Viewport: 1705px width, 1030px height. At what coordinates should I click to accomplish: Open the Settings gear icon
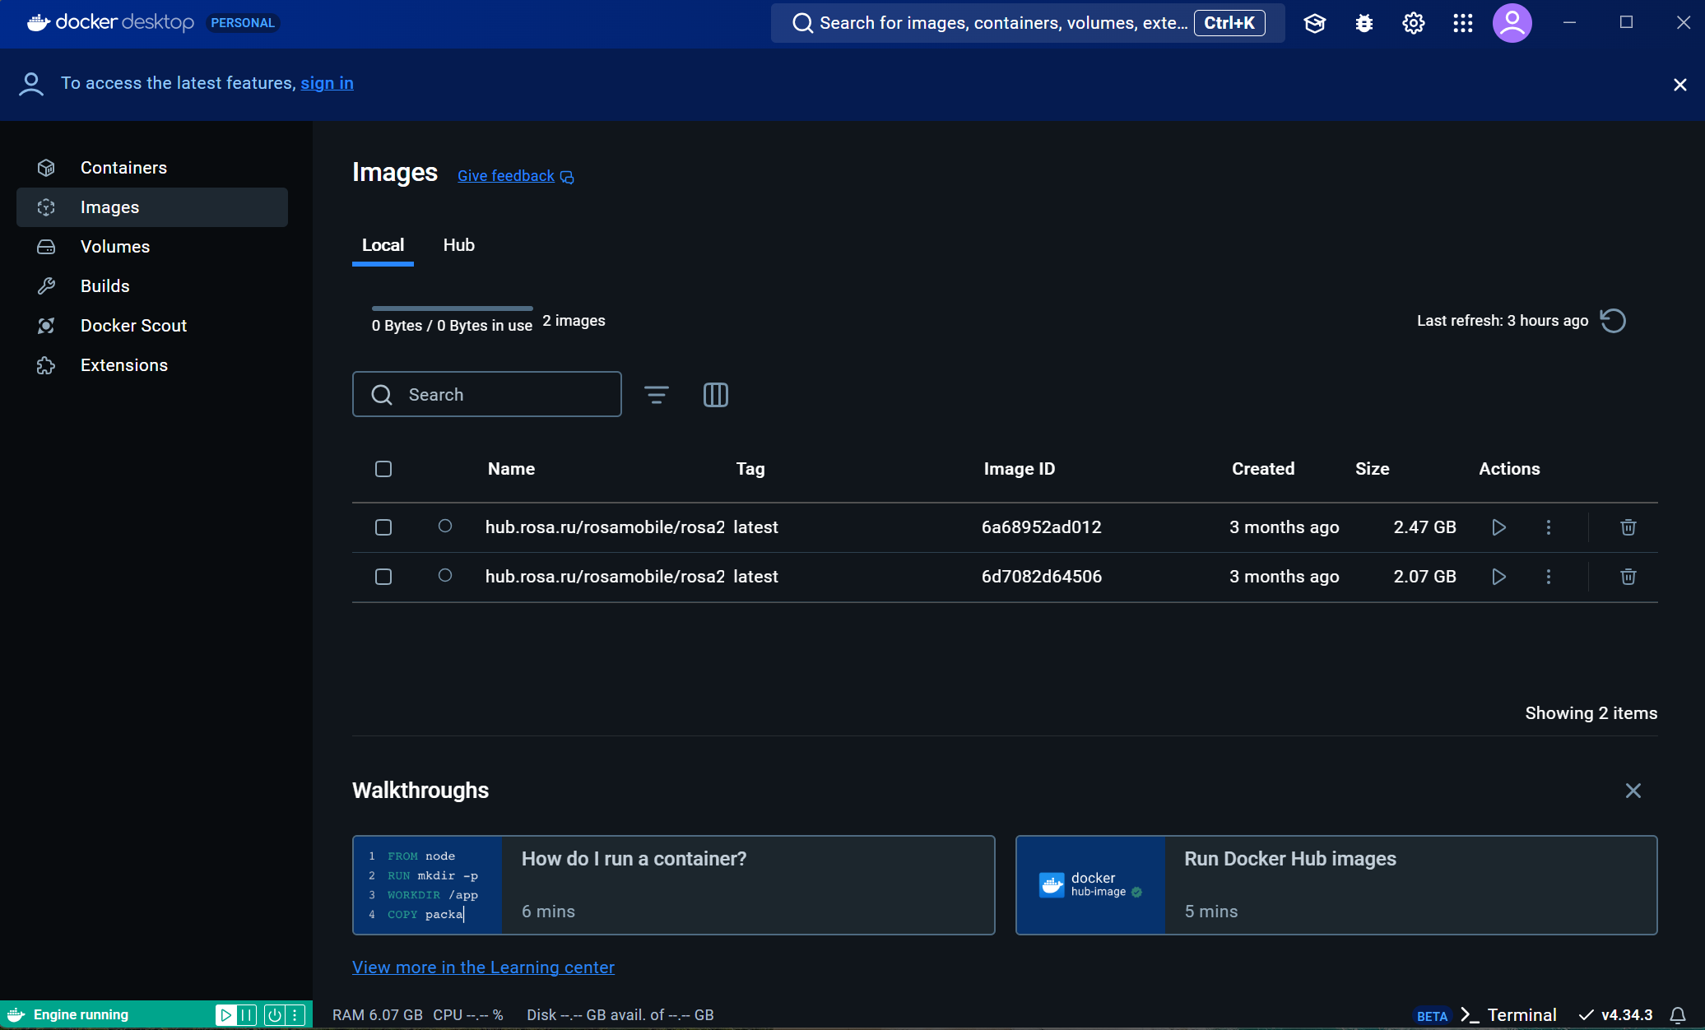pyautogui.click(x=1413, y=23)
